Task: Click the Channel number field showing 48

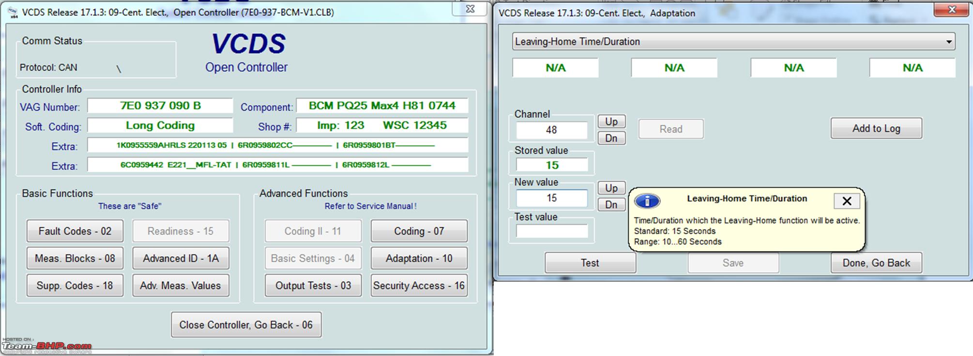Action: 551,130
